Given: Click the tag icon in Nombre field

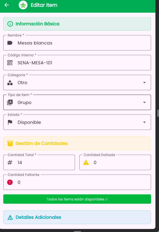Looking at the screenshot, I should pos(10,43).
